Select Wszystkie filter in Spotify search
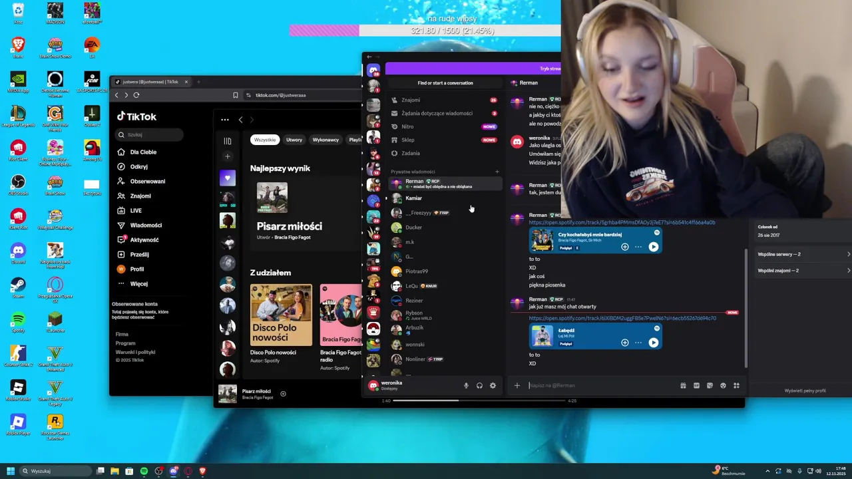852x479 pixels. [x=265, y=140]
